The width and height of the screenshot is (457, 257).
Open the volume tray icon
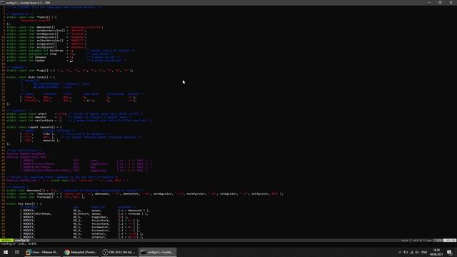(x=417, y=252)
